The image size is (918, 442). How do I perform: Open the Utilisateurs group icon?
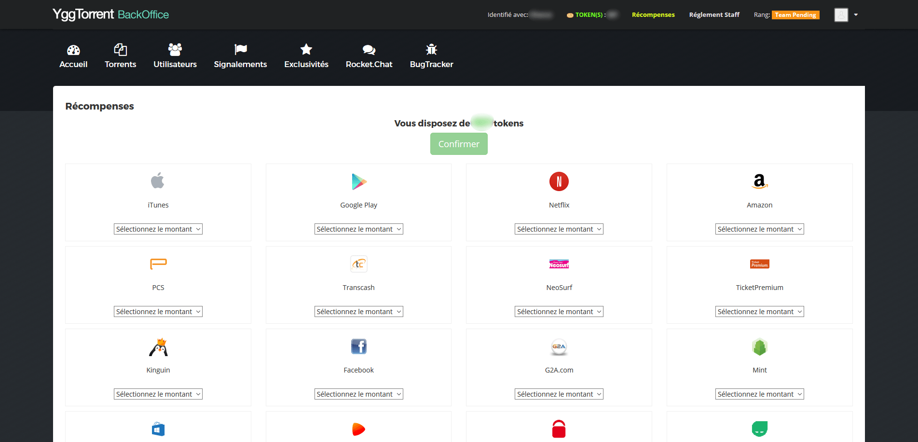point(175,49)
